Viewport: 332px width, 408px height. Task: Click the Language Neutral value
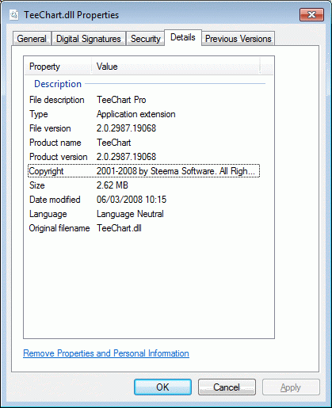point(130,214)
